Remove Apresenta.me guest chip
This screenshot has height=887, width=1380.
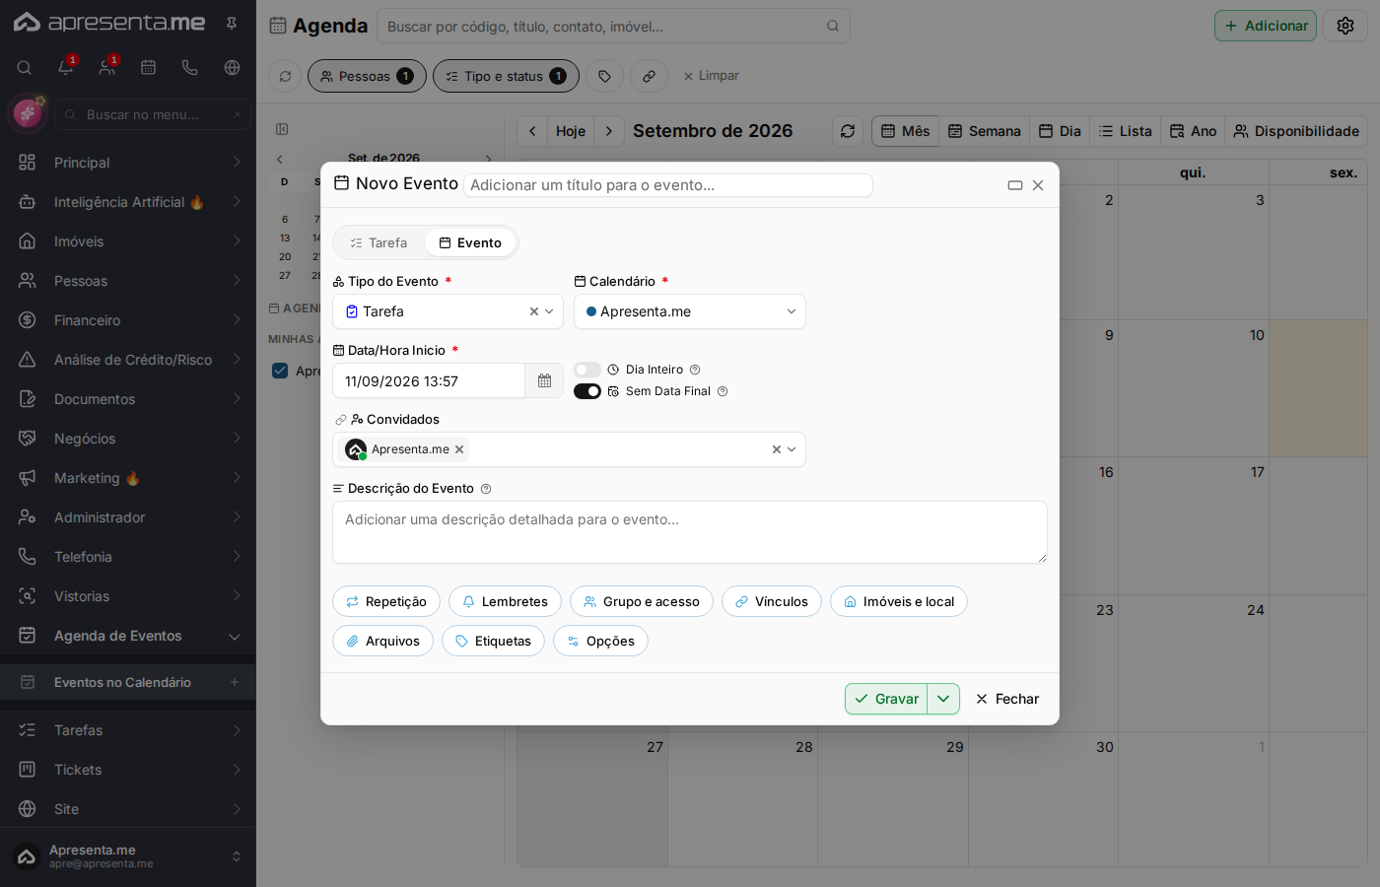(x=459, y=449)
